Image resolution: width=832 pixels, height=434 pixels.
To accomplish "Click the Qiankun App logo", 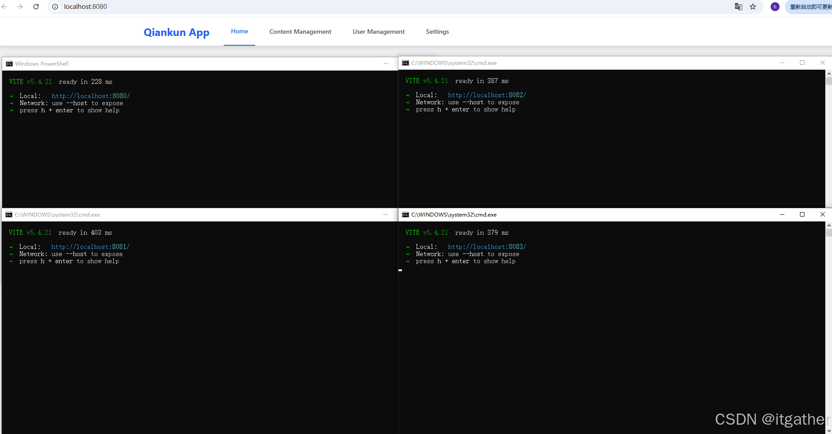I will pyautogui.click(x=177, y=32).
